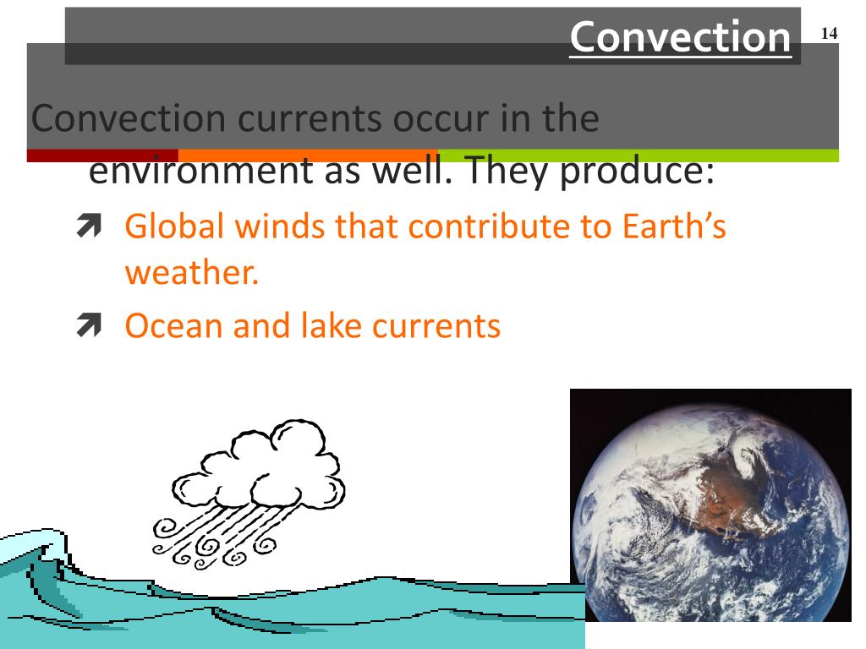Click the line "environment as well. They produce:"
The width and height of the screenshot is (866, 649).
[x=402, y=171]
